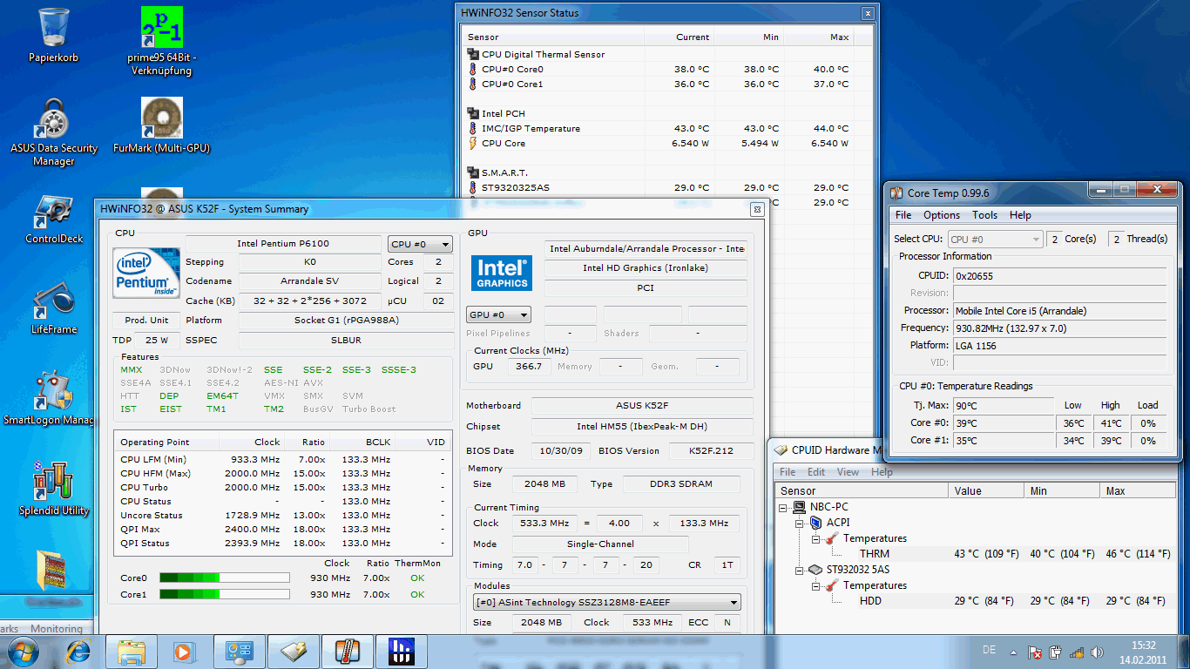Select the HDD row in HWMonitor
Screen dimensions: 1190x669
click(976, 601)
